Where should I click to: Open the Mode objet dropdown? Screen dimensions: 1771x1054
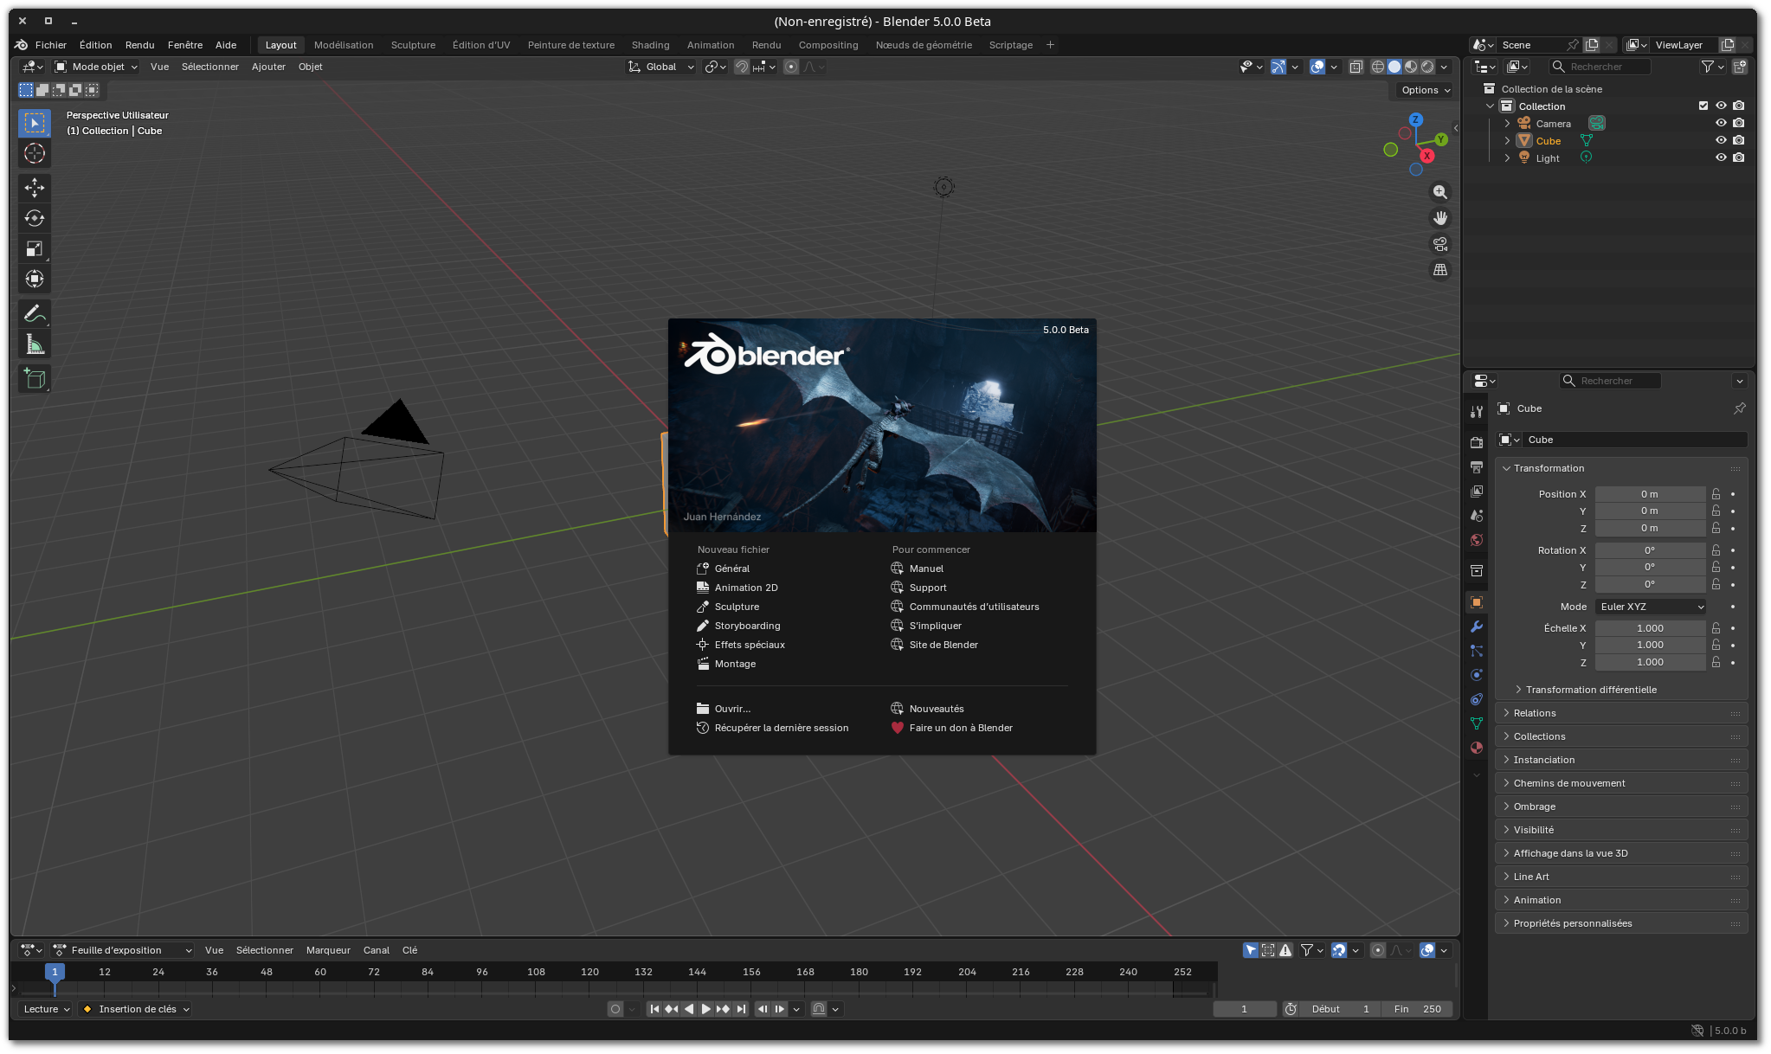pyautogui.click(x=97, y=67)
